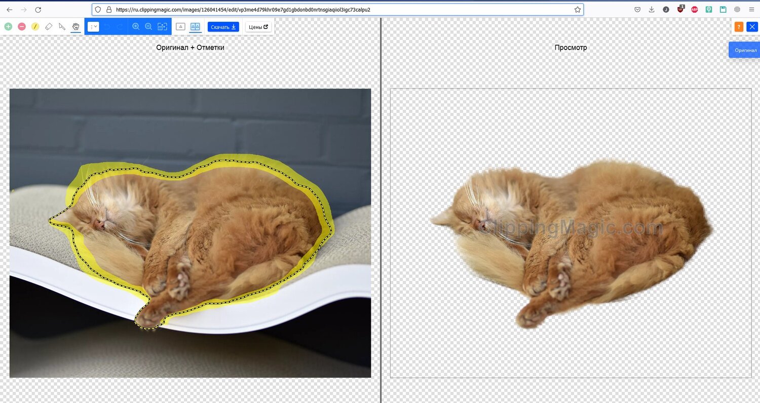Click the zoom-to-fit icon
The height and width of the screenshot is (403, 760).
(162, 26)
